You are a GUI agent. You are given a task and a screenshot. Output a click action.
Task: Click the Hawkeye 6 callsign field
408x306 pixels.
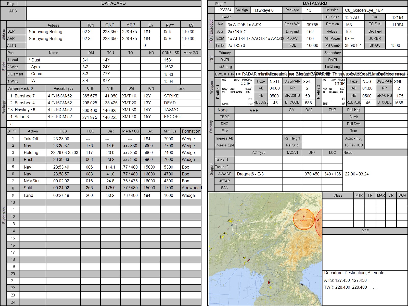click(266, 10)
